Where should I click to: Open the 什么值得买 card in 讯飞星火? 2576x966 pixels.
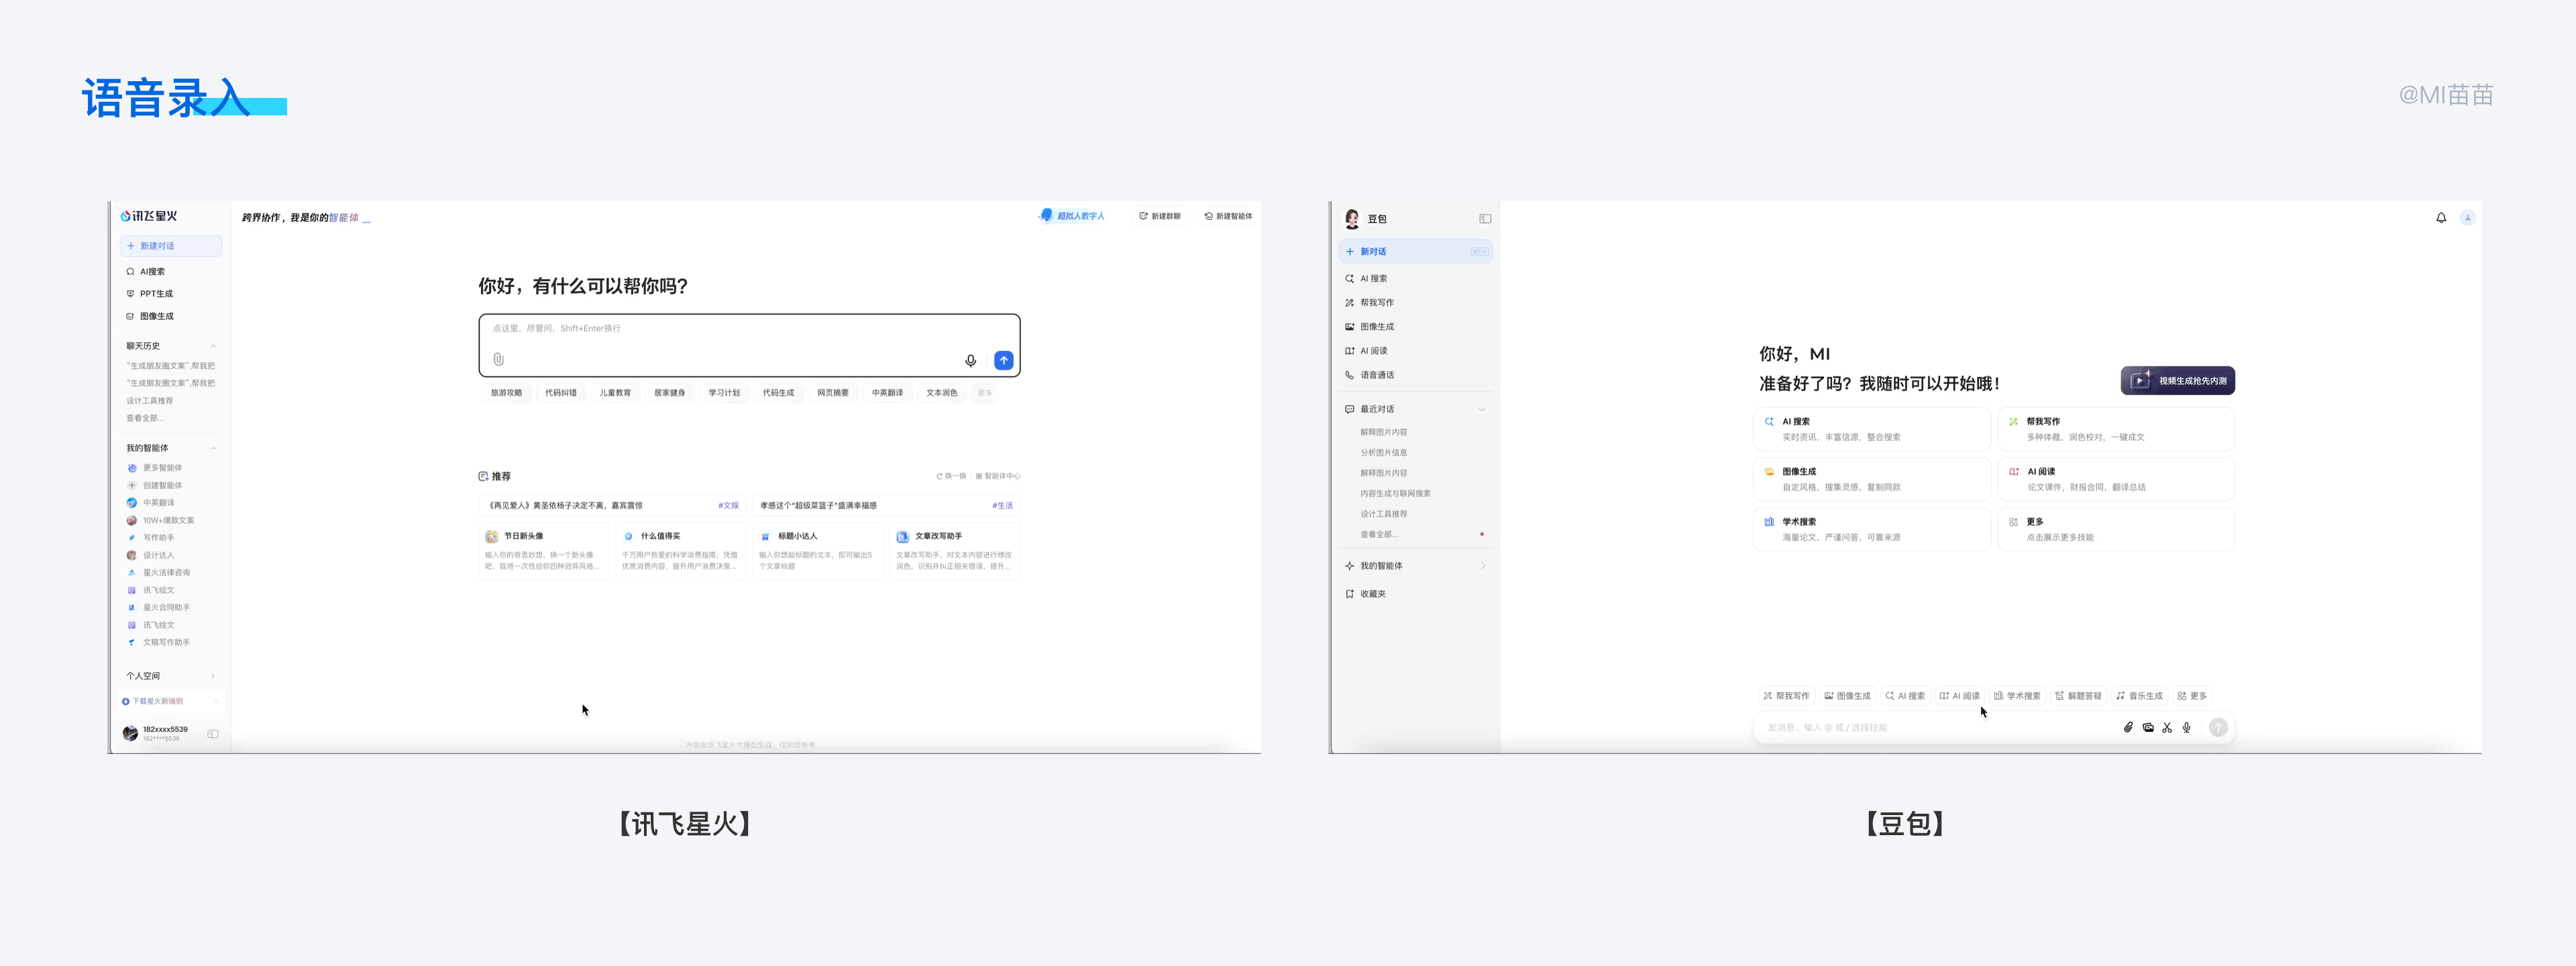tap(681, 550)
